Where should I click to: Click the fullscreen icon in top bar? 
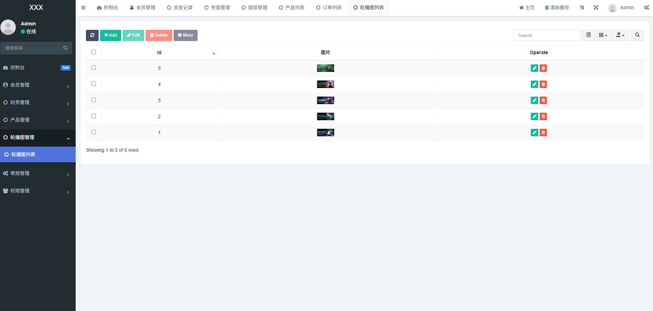point(596,8)
